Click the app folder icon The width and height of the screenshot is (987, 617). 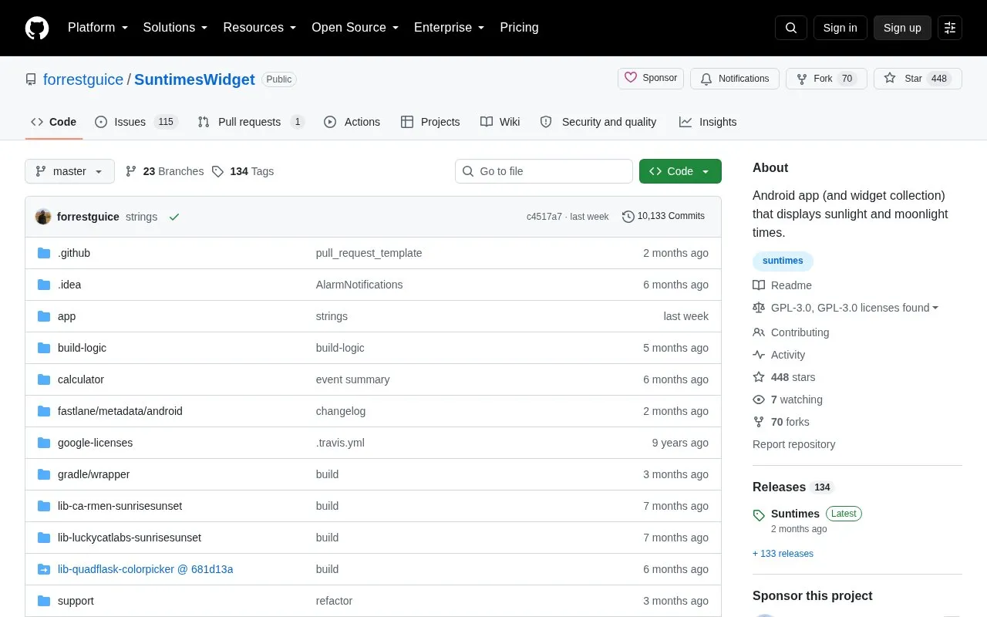tap(44, 316)
